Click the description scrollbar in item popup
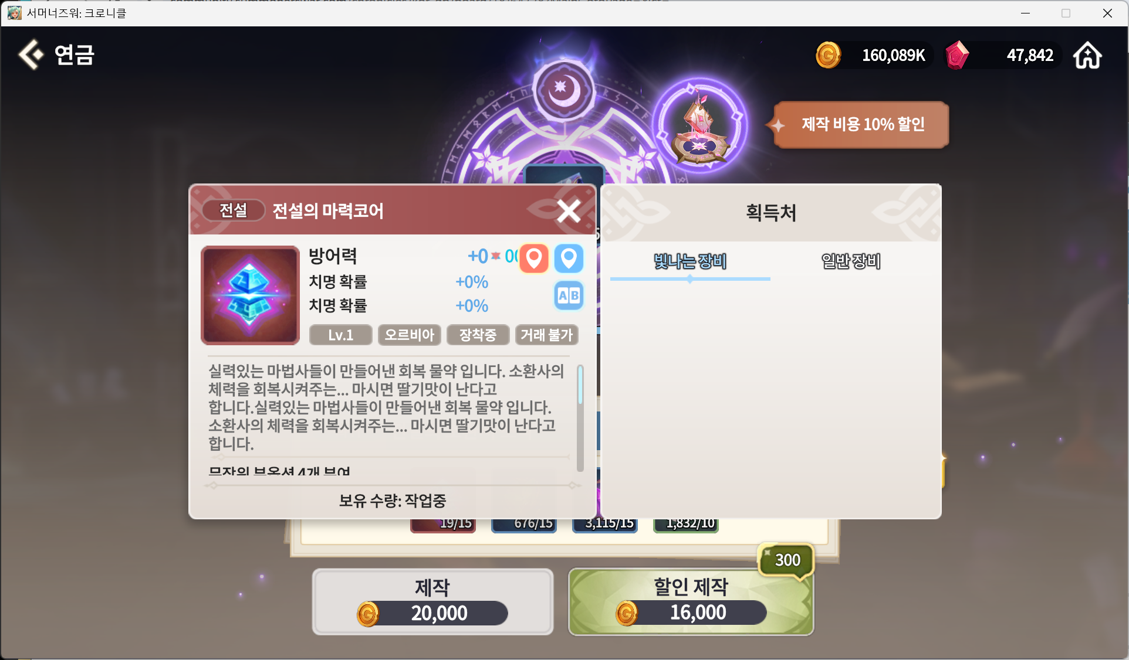This screenshot has width=1129, height=660. point(580,418)
